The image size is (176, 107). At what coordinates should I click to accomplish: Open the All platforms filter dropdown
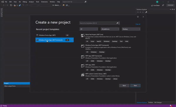pyautogui.click(x=110, y=29)
